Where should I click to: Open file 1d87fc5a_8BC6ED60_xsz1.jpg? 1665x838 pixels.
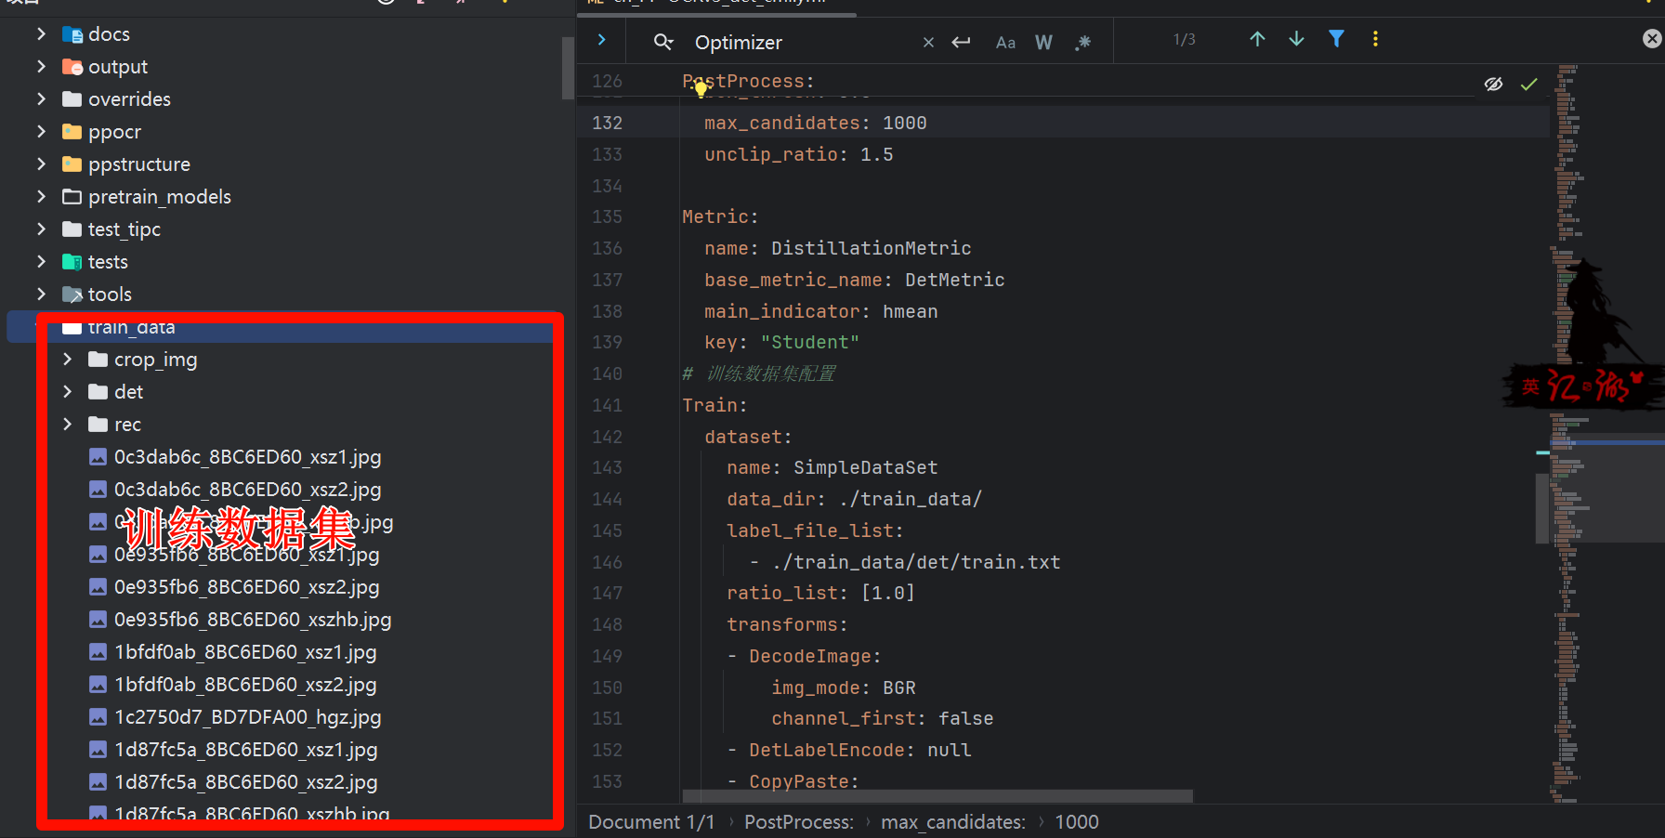pos(245,750)
